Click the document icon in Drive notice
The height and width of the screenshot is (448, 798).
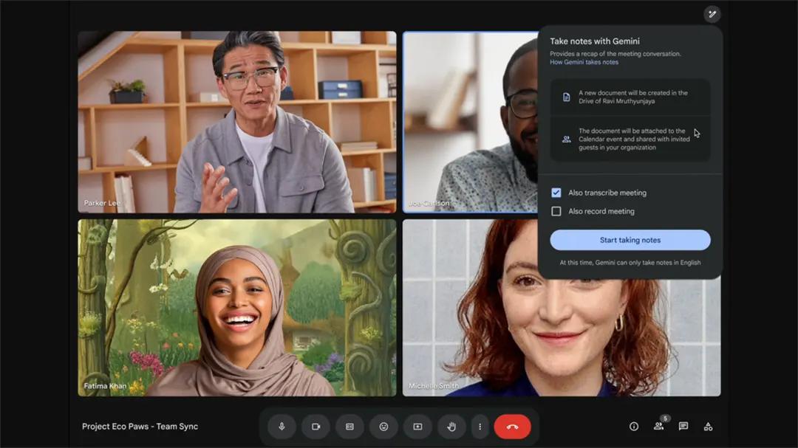(566, 97)
